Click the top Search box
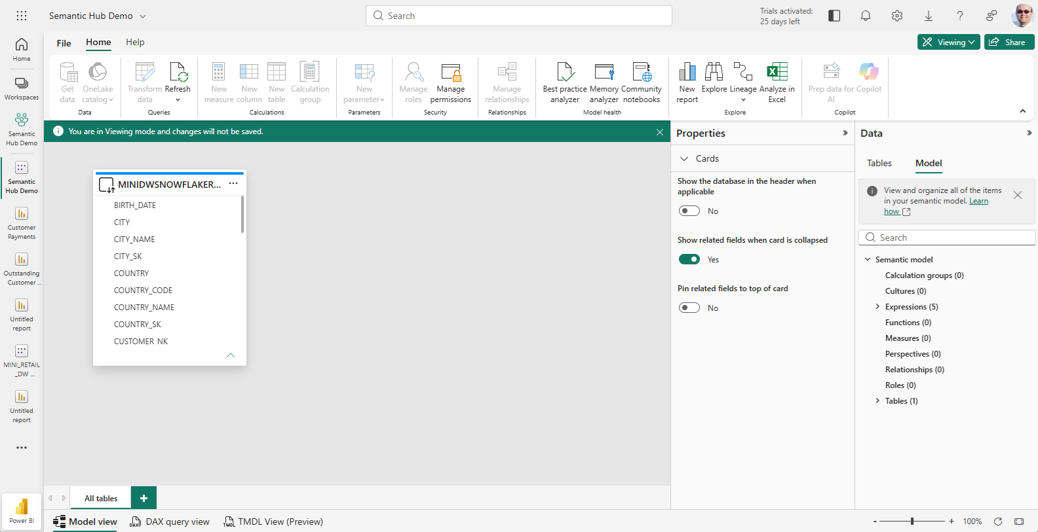This screenshot has height=532, width=1038. coord(519,16)
